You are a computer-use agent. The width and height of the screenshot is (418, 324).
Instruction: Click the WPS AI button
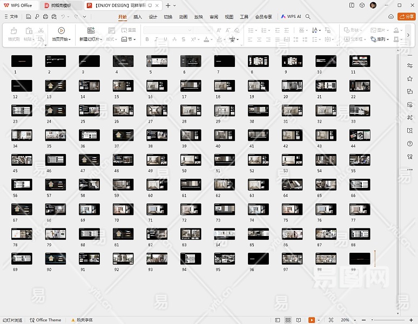click(x=291, y=17)
